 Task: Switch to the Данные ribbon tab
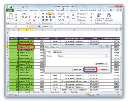click(x=51, y=10)
